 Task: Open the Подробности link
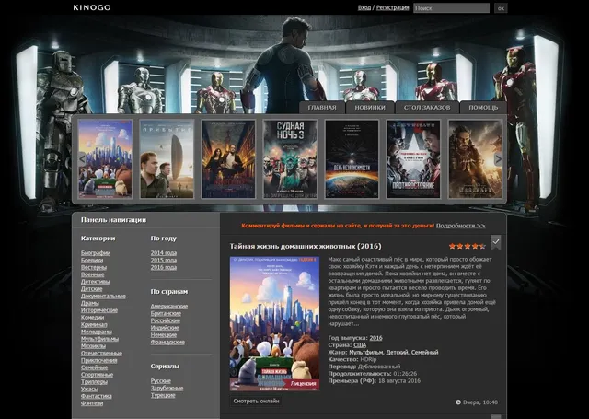[460, 225]
